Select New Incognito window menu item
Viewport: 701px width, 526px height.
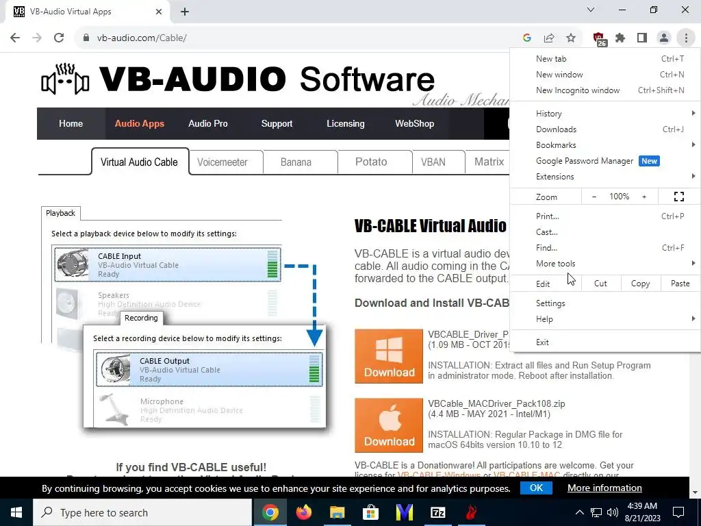click(x=605, y=90)
